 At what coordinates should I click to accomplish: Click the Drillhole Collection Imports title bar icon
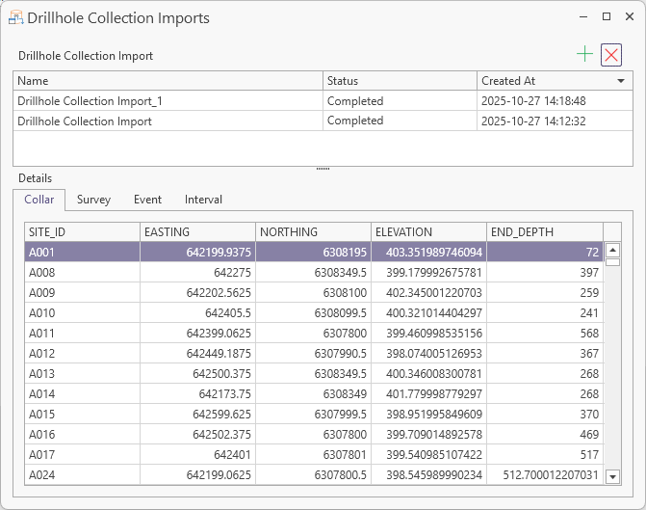click(15, 17)
